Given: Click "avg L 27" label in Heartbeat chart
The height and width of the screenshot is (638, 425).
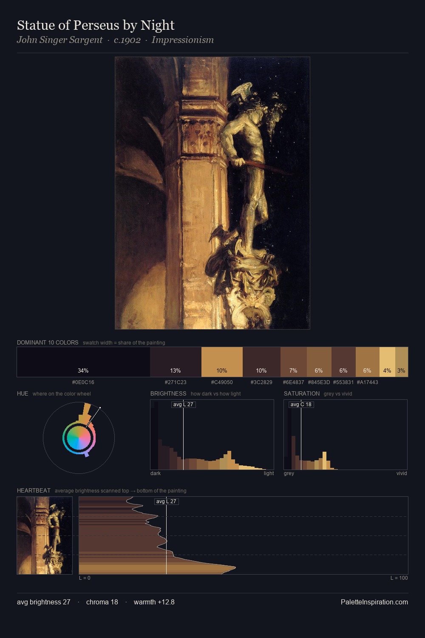Looking at the screenshot, I should [x=166, y=501].
